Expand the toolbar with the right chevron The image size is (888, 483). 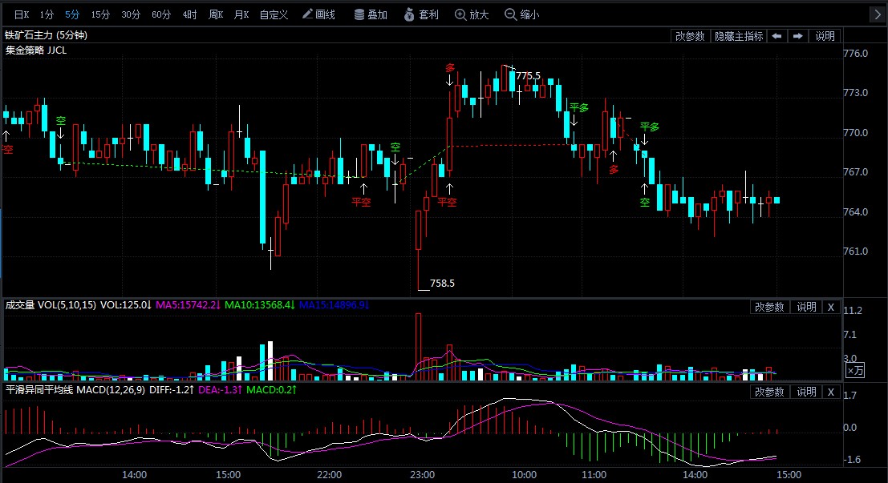[x=878, y=14]
